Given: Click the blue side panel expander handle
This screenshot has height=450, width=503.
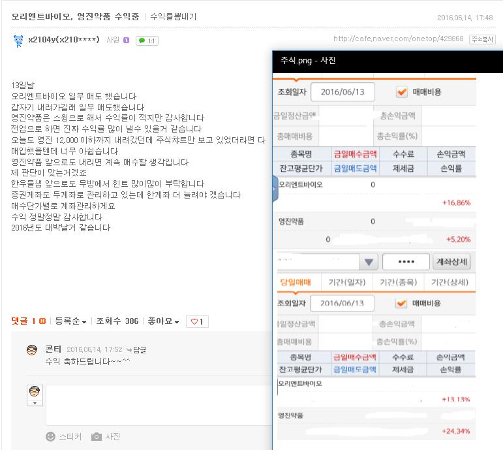Looking at the screenshot, I should point(275,189).
